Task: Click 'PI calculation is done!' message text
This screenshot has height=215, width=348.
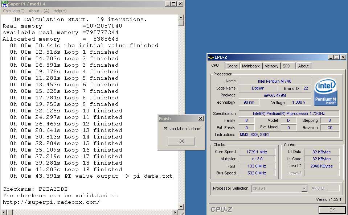Action: point(183,129)
